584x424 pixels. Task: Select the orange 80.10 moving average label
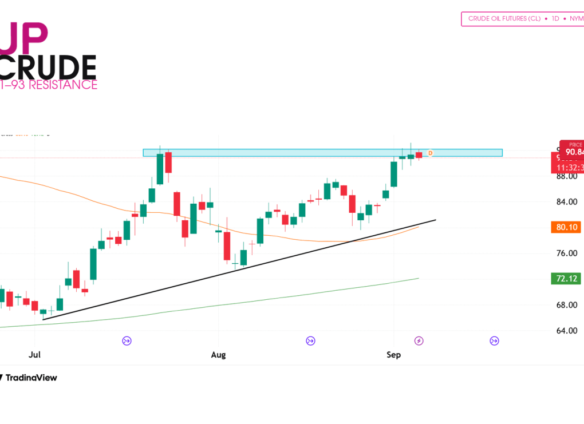coord(566,227)
